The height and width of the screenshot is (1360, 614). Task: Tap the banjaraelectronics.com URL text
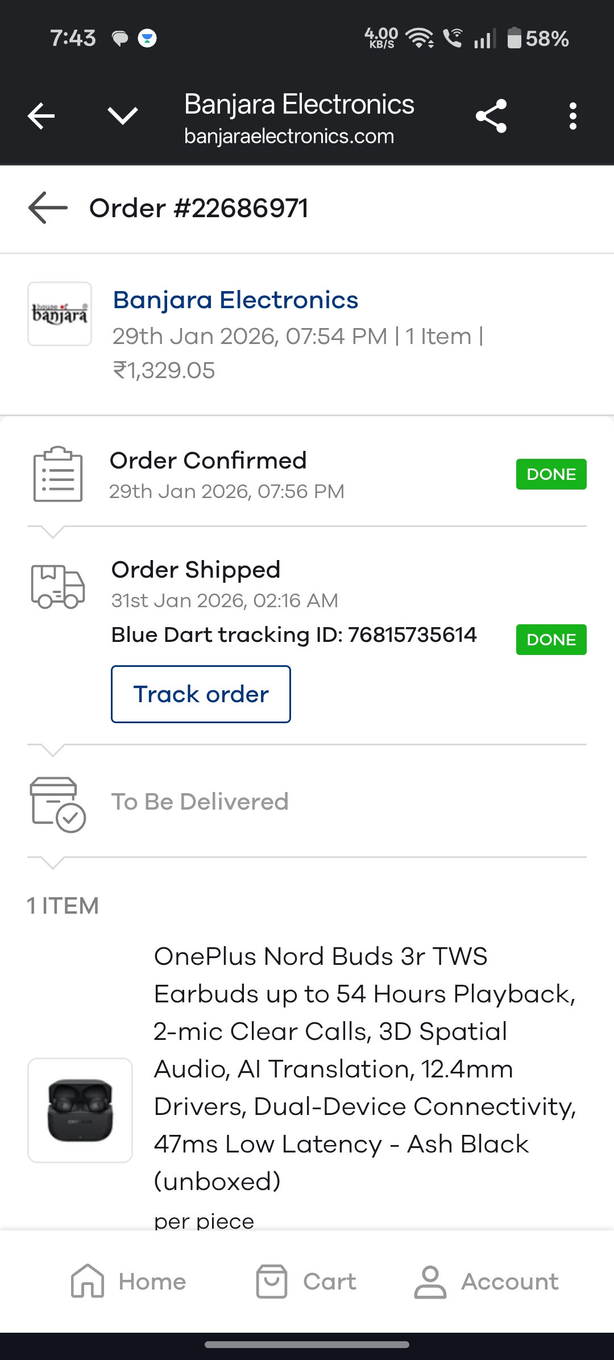(x=289, y=136)
